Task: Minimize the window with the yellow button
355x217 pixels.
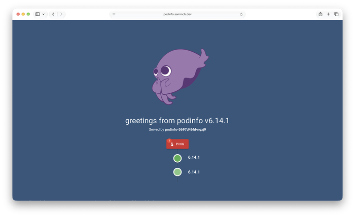Action: [x=23, y=14]
